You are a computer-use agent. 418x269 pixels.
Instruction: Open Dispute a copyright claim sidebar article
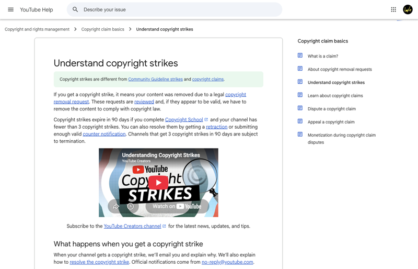pyautogui.click(x=332, y=109)
